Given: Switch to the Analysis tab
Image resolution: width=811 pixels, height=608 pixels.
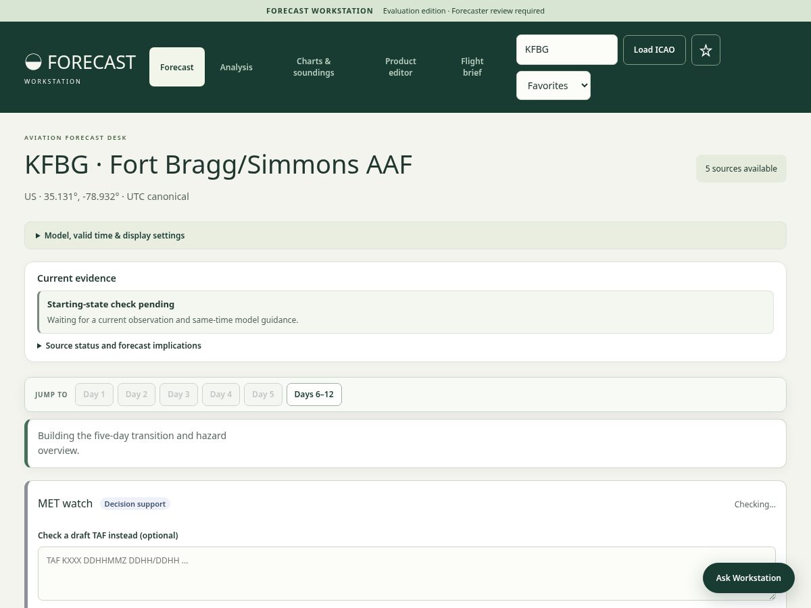Looking at the screenshot, I should coord(237,67).
